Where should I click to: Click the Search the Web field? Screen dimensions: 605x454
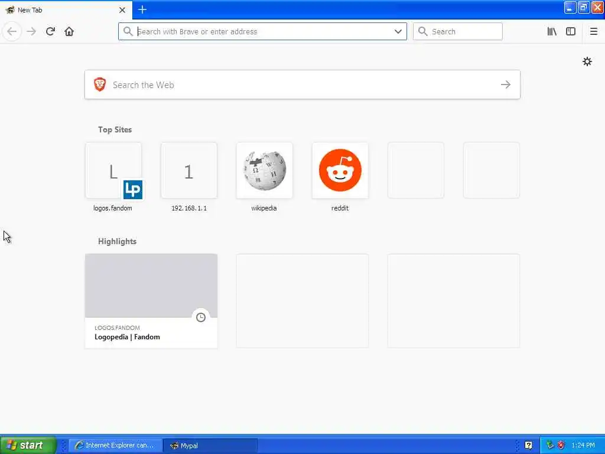(x=302, y=85)
